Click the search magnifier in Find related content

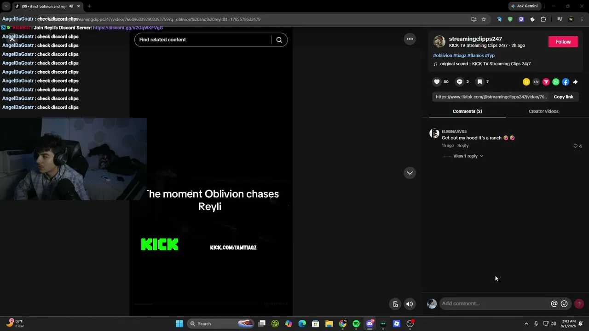[x=279, y=40]
